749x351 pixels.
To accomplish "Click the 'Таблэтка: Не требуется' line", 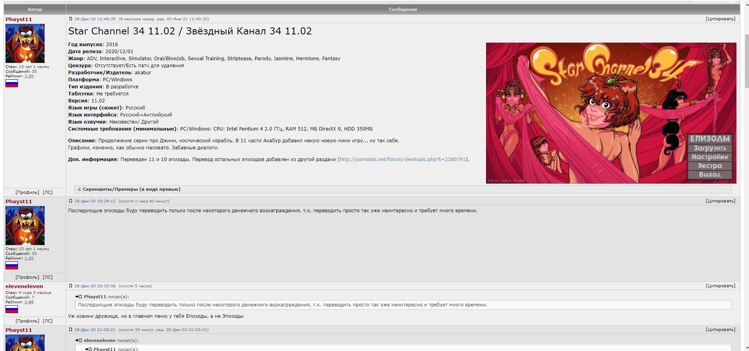I will [98, 94].
